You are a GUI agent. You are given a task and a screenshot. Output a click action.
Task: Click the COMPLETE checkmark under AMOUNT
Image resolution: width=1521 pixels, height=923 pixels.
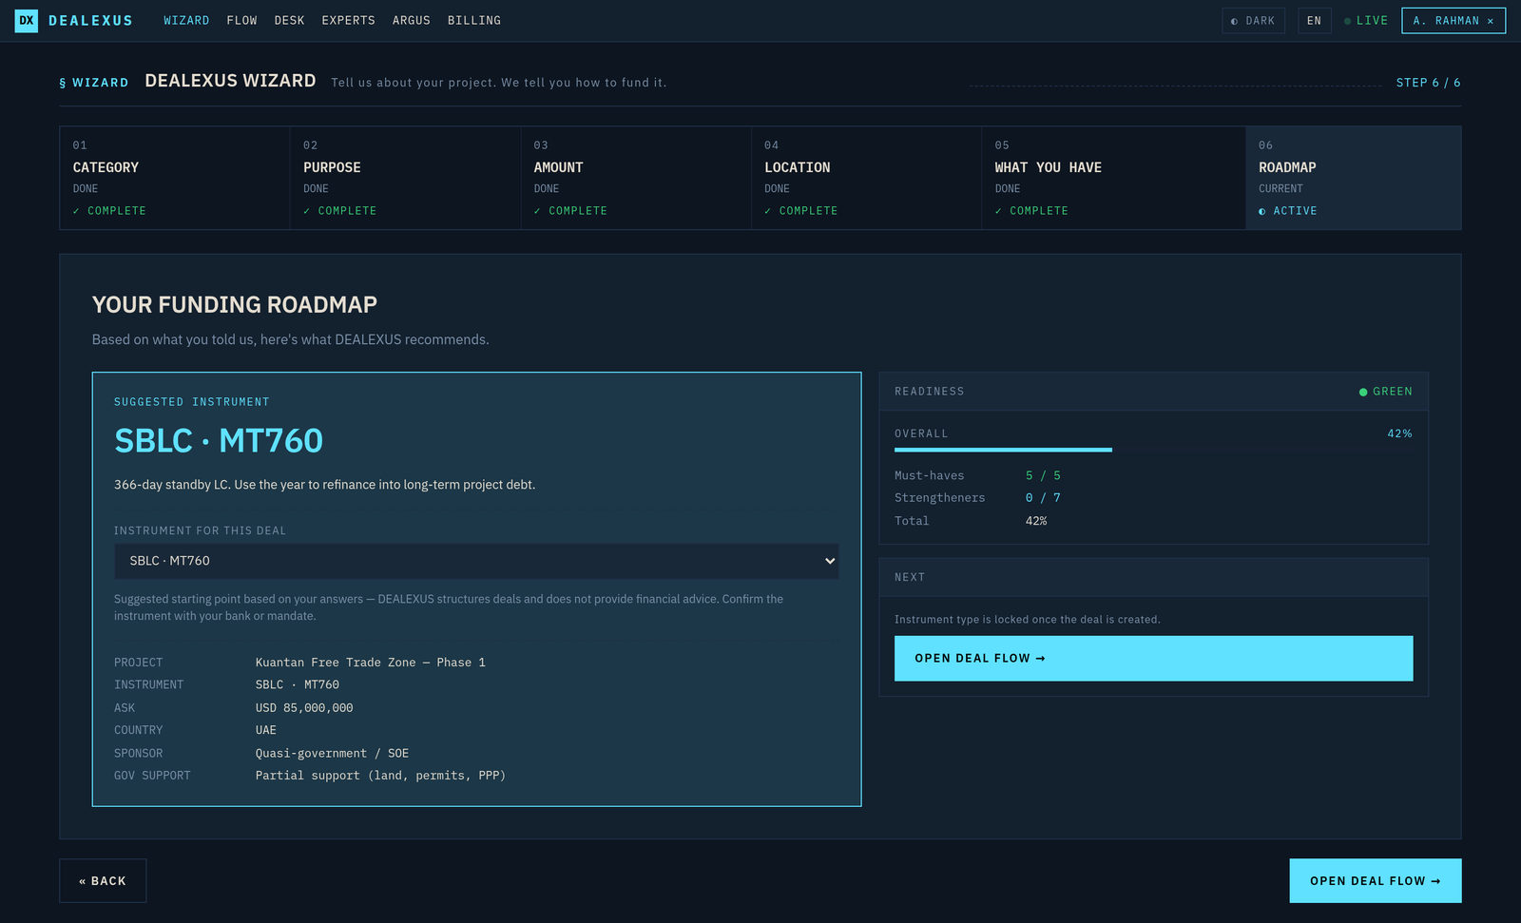[570, 211]
